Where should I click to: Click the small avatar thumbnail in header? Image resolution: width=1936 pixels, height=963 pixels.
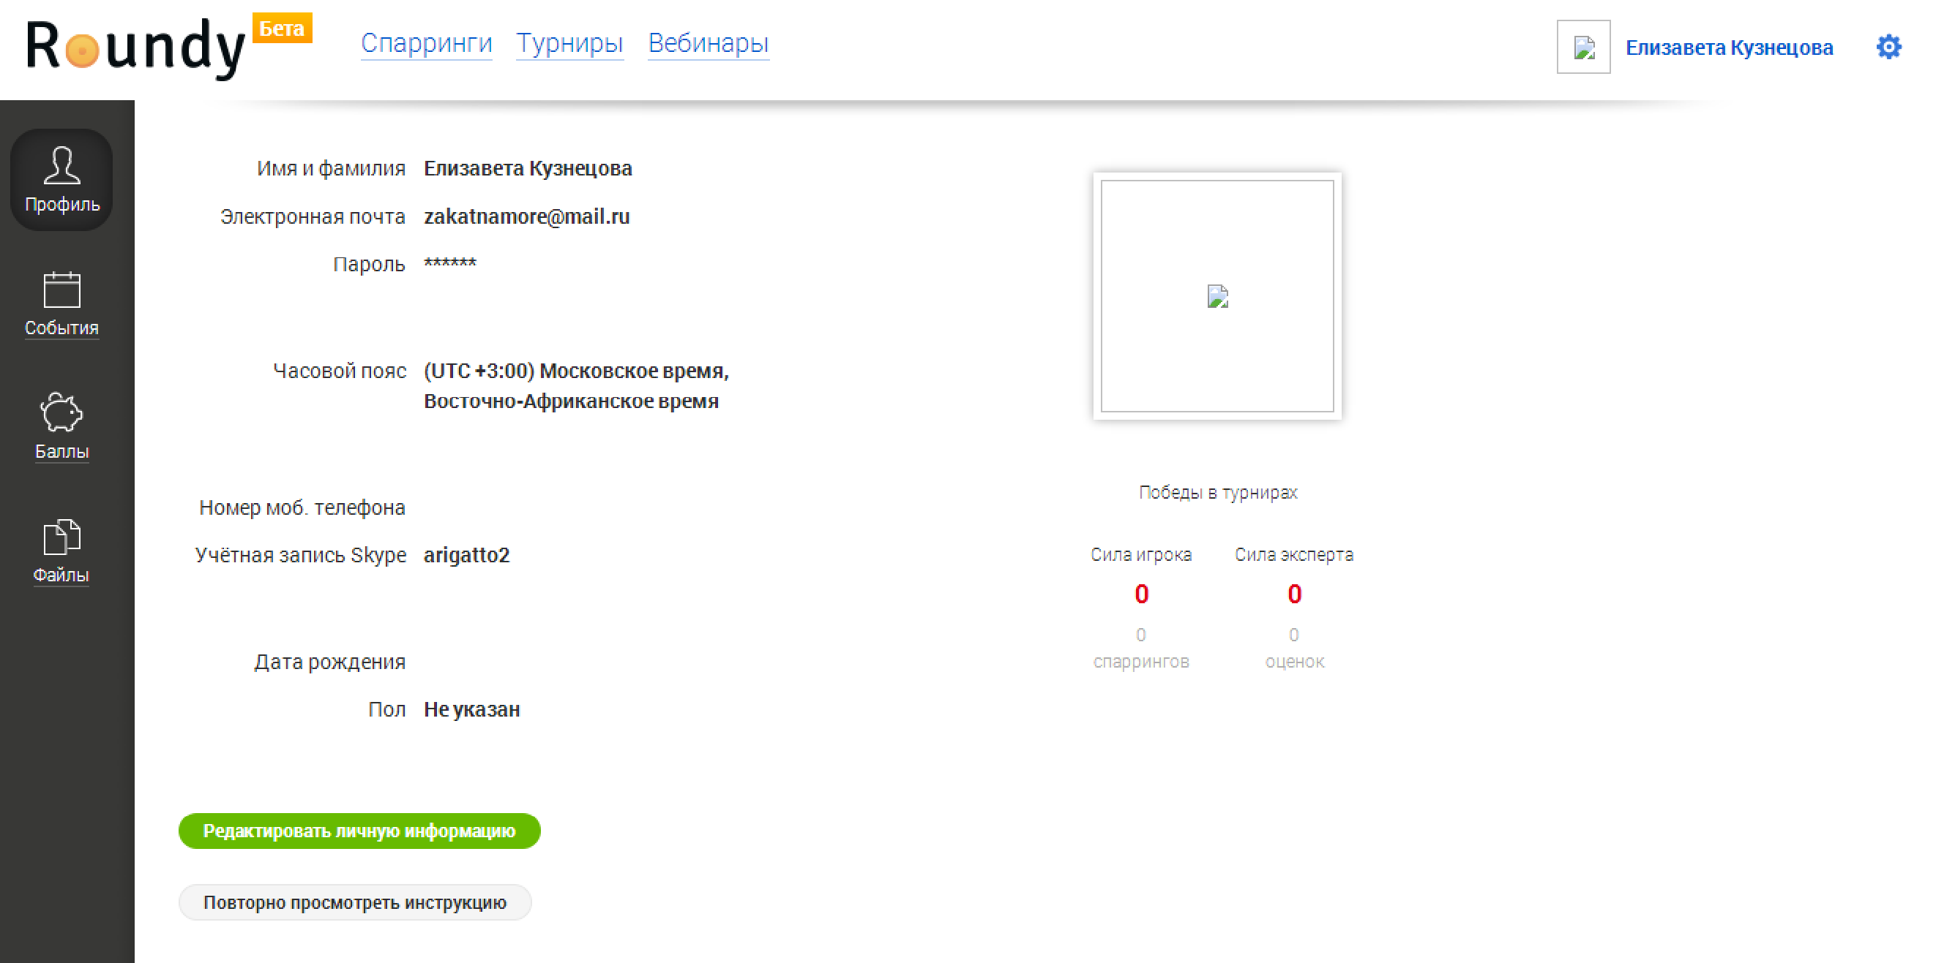pos(1583,48)
